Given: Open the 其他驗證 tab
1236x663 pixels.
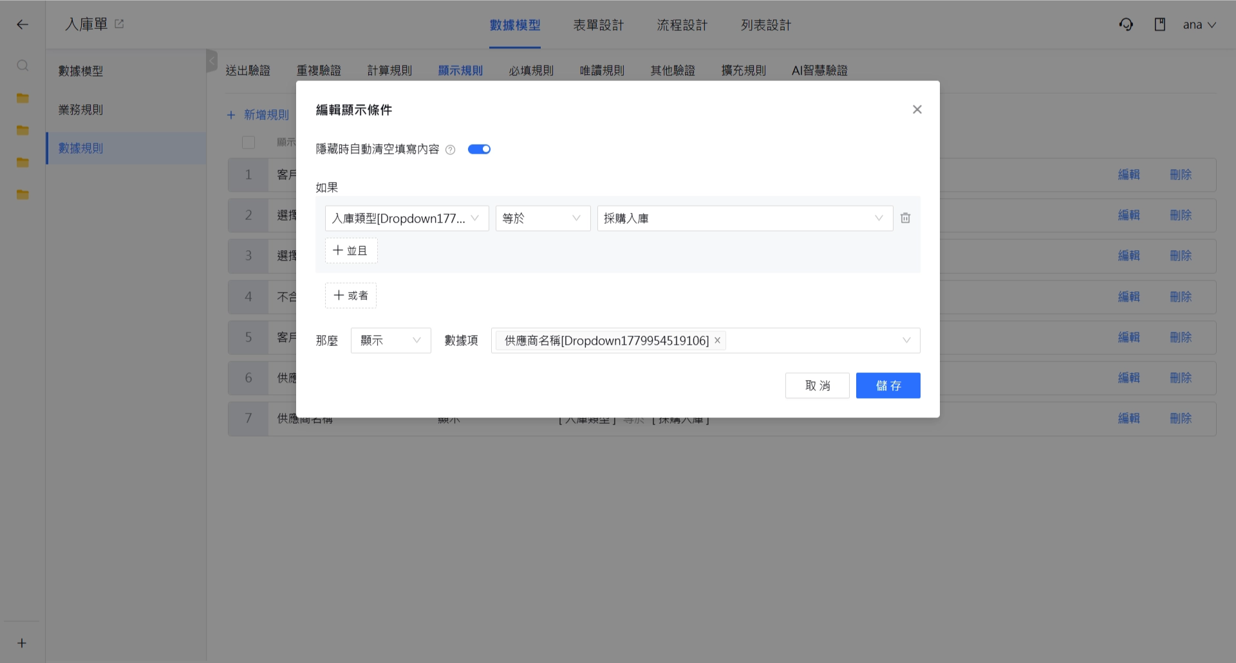Looking at the screenshot, I should pos(673,70).
